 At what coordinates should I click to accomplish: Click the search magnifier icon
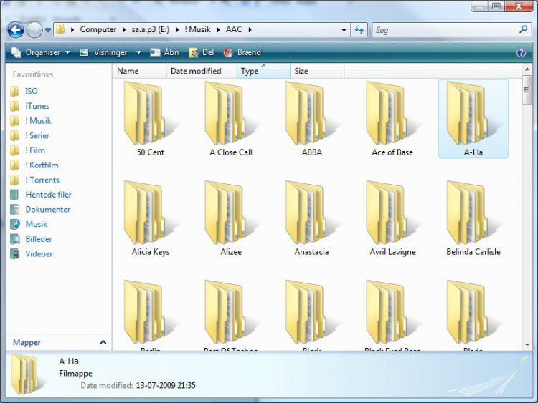(523, 29)
